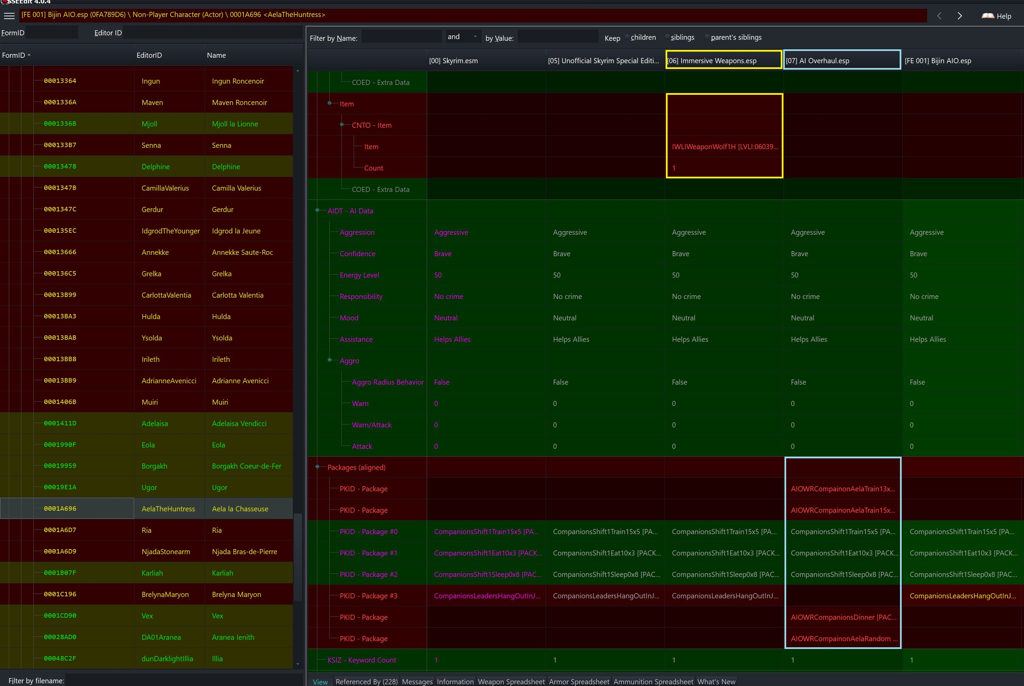Click the record list scrollbar thumb
The image size is (1024, 686).
click(298, 557)
